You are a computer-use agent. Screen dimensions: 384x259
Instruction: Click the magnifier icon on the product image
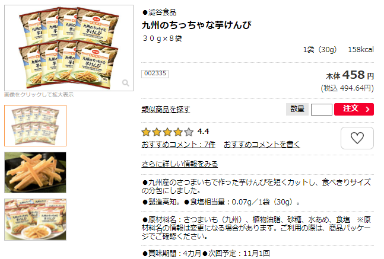(126, 83)
